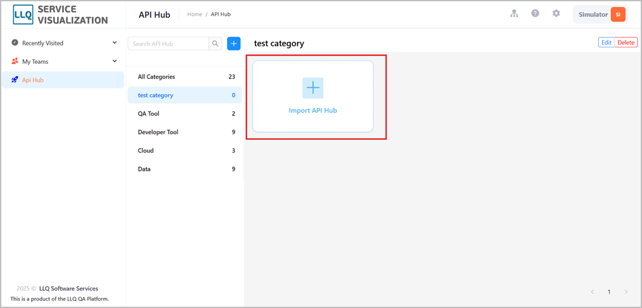642x308 pixels.
Task: Focus the Search API Hub field
Action: [169, 44]
